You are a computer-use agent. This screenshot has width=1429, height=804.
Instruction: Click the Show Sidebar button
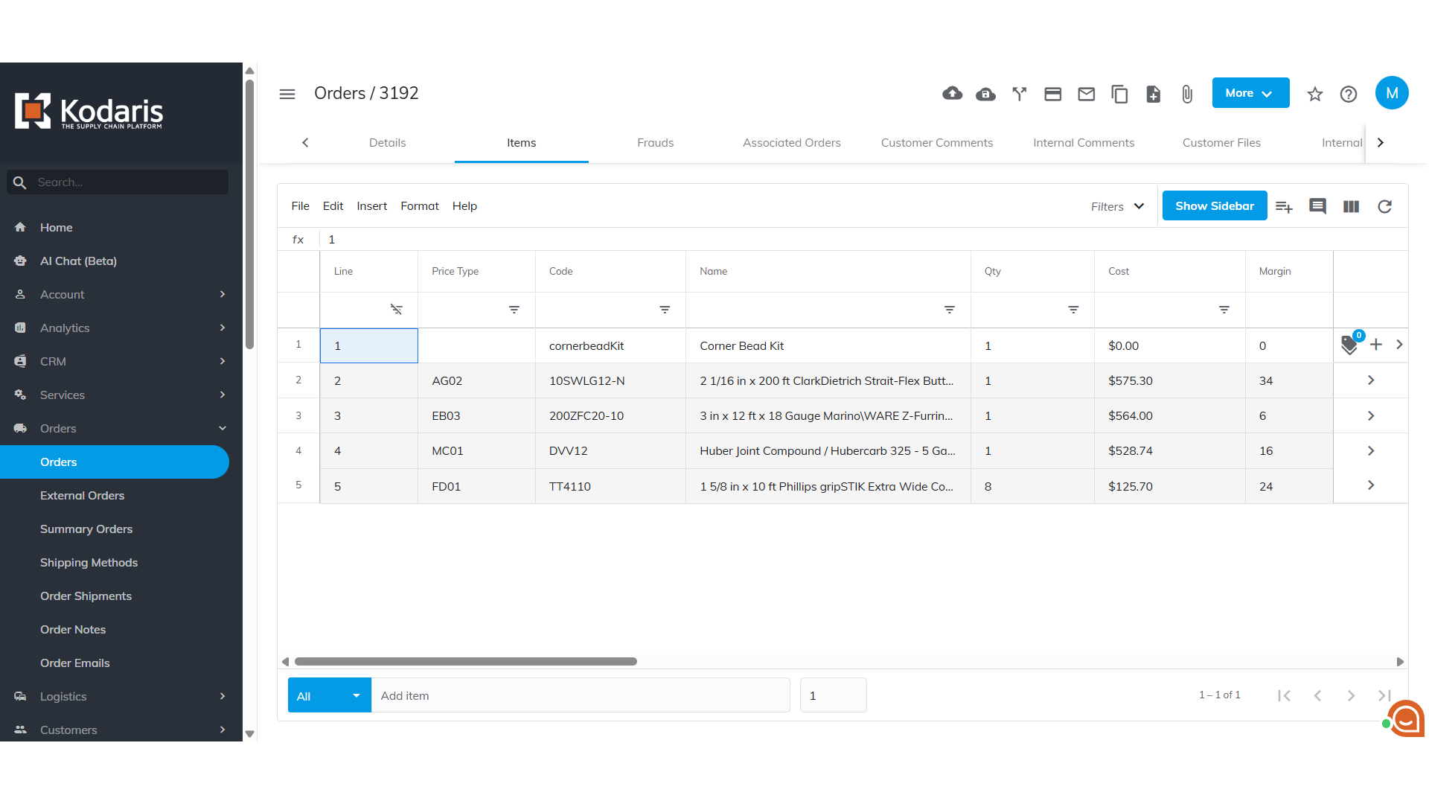pos(1214,206)
